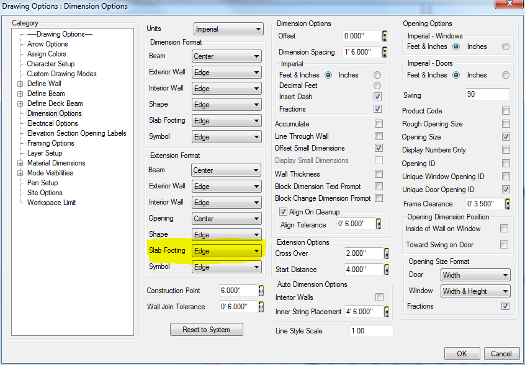This screenshot has width=525, height=365.
Task: Open Extension Format Interior Wall dropdown
Action: (227, 203)
